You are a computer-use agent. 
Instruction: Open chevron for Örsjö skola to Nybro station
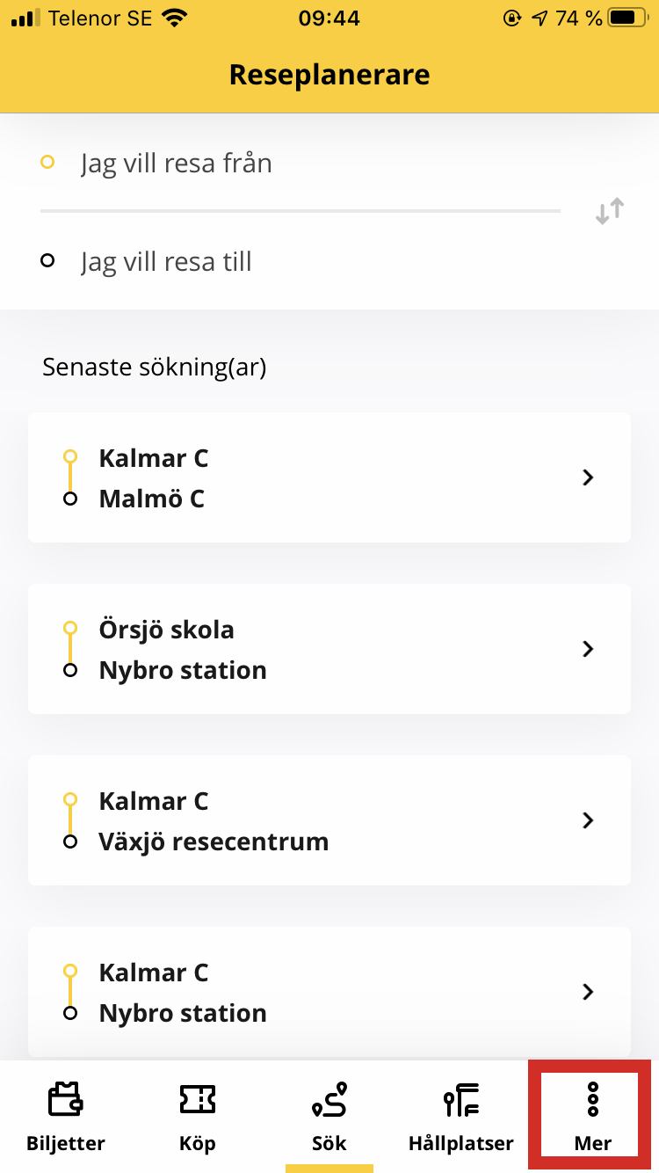pos(588,649)
